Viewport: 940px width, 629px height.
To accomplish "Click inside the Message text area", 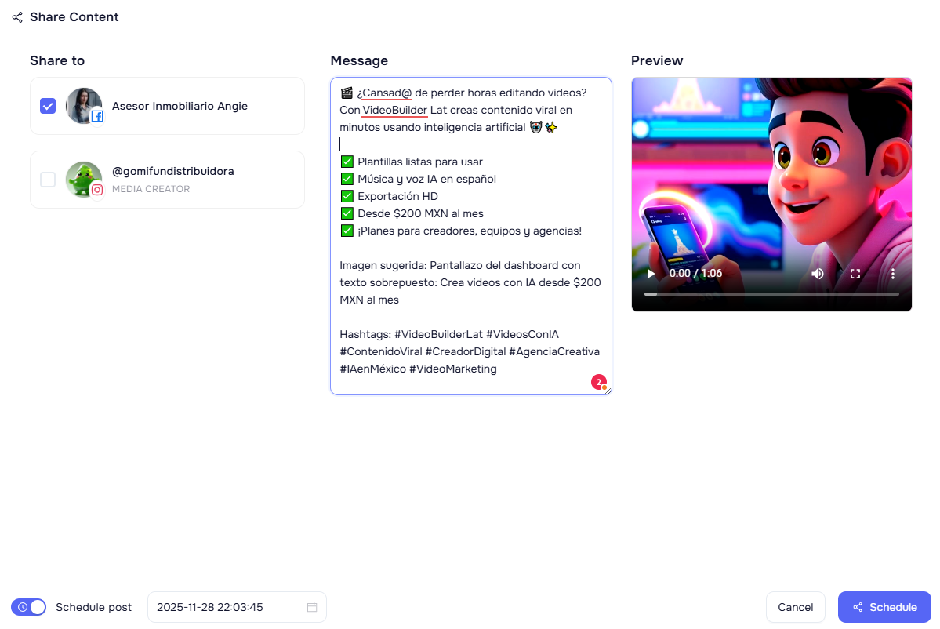I will [x=471, y=236].
